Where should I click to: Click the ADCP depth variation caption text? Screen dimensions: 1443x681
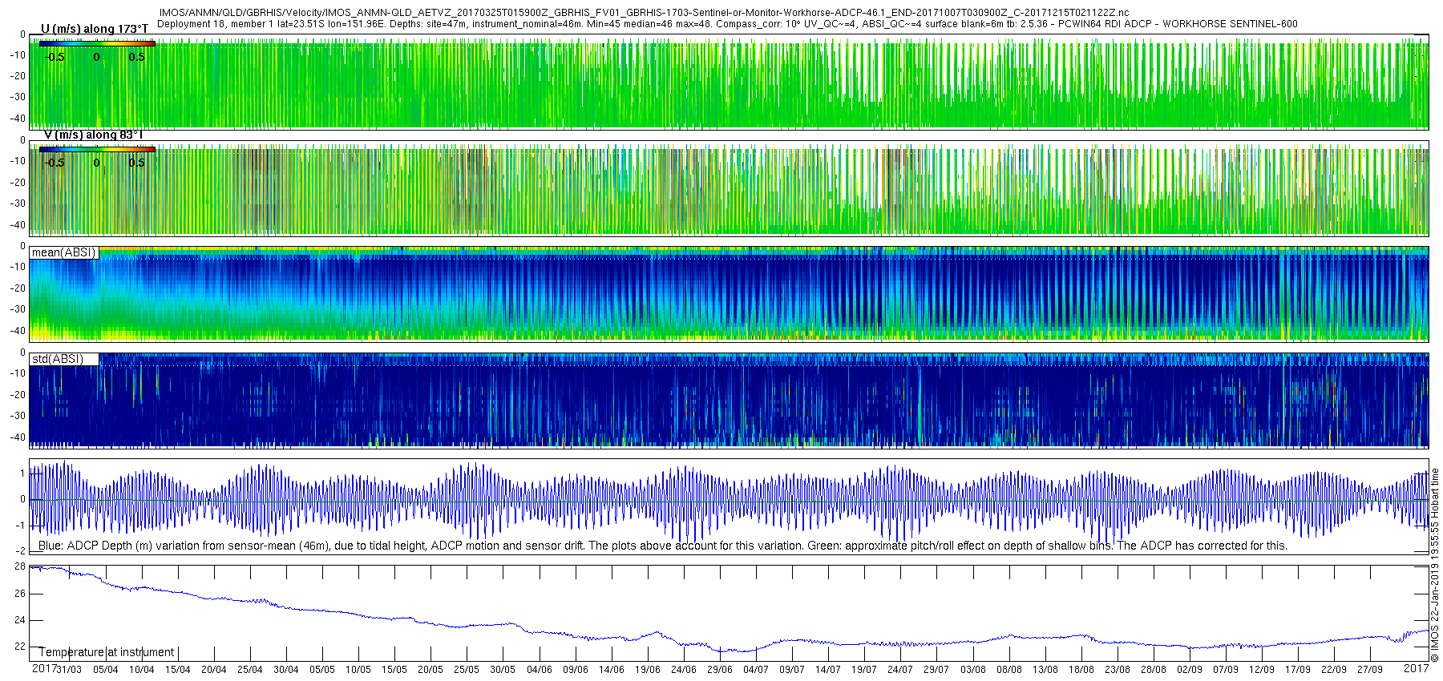coord(663,546)
